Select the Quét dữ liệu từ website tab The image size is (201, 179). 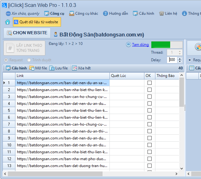[37, 22]
